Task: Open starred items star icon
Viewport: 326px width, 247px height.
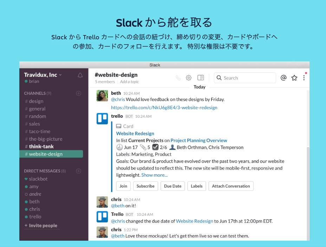Action: point(294,78)
